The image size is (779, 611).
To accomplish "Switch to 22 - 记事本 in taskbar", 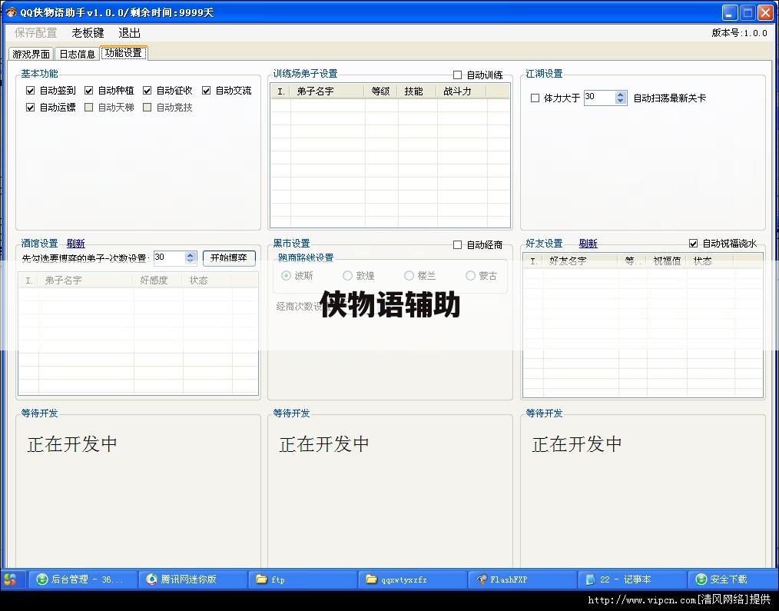I will point(633,579).
